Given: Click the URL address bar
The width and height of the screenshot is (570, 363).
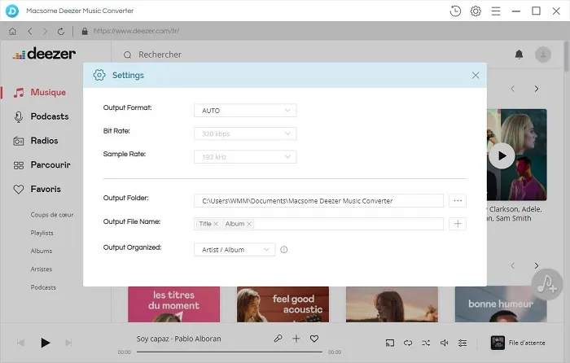Looking at the screenshot, I should [136, 31].
